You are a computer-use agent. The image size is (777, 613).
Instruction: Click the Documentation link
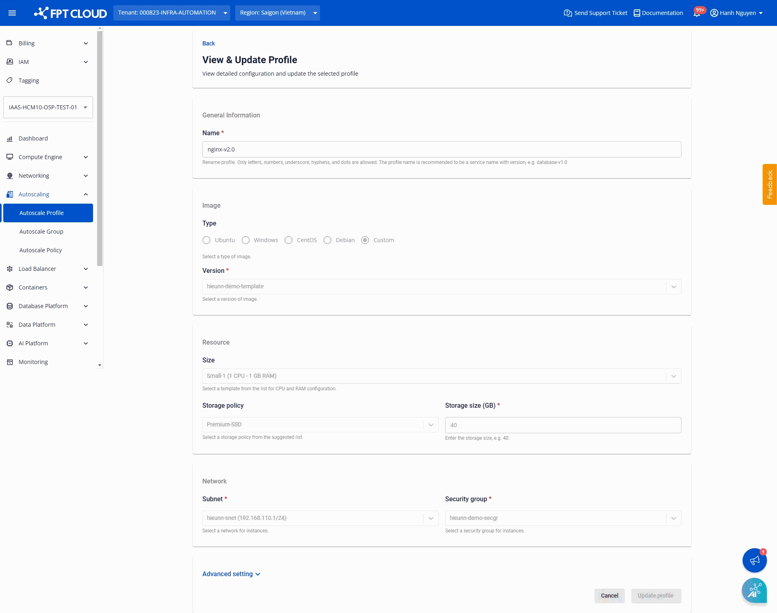click(x=658, y=13)
